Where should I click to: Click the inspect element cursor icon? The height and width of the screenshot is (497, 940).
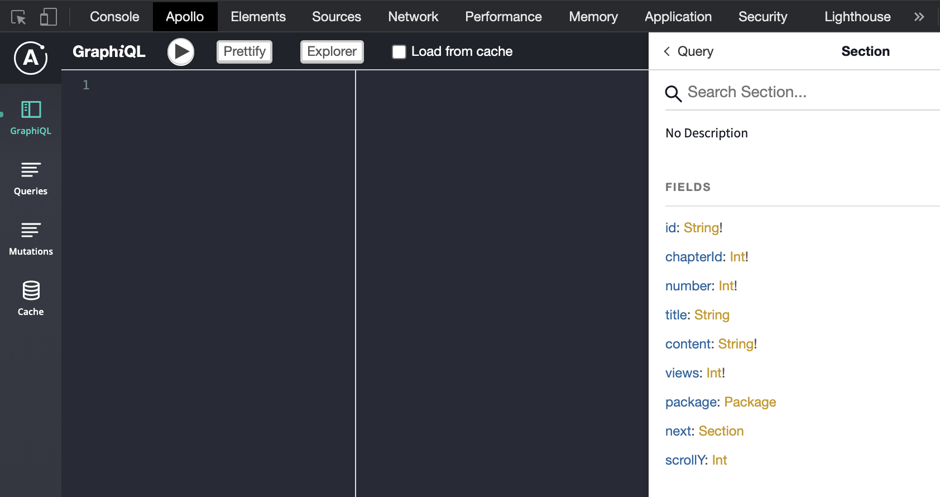point(18,17)
